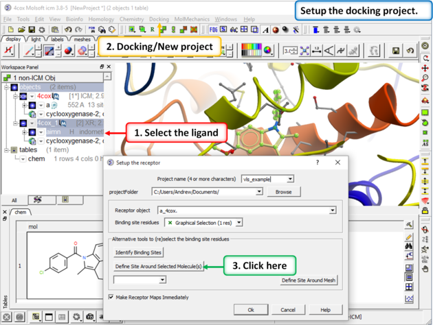The image size is (433, 325).
Task: Click the Redo arrow in main toolbar
Action: [79, 29]
